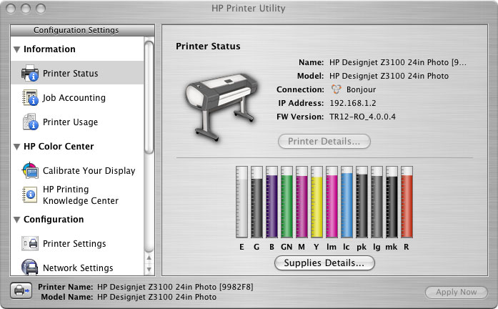The width and height of the screenshot is (498, 309).
Task: Select Printer Status in the sidebar
Action: click(x=77, y=73)
